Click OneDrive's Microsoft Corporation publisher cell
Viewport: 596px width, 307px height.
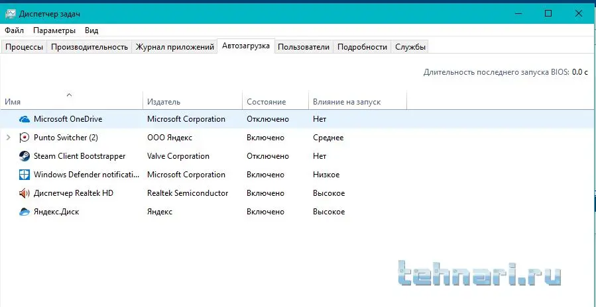186,119
